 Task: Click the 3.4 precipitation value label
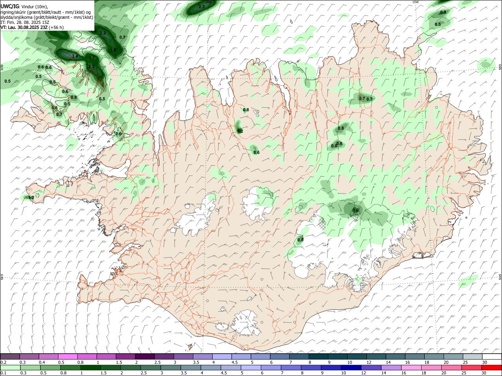(x=75, y=56)
